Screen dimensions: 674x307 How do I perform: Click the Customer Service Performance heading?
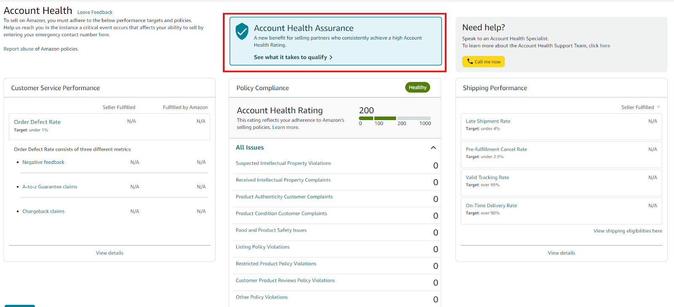click(55, 88)
